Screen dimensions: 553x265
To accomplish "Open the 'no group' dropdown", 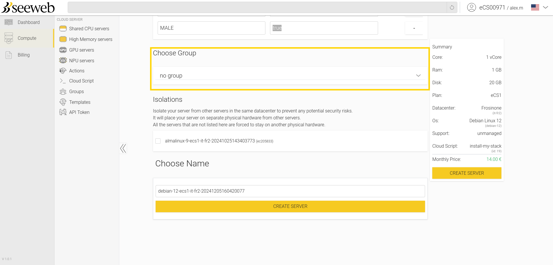I will point(290,76).
